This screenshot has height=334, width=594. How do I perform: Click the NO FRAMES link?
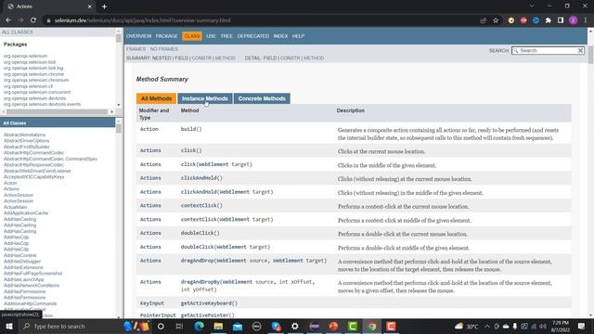click(163, 49)
